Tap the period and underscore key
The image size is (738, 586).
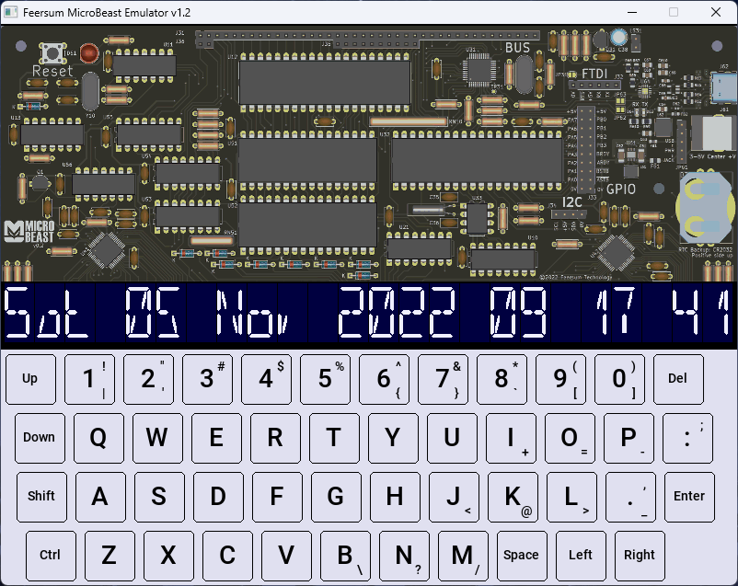[630, 497]
